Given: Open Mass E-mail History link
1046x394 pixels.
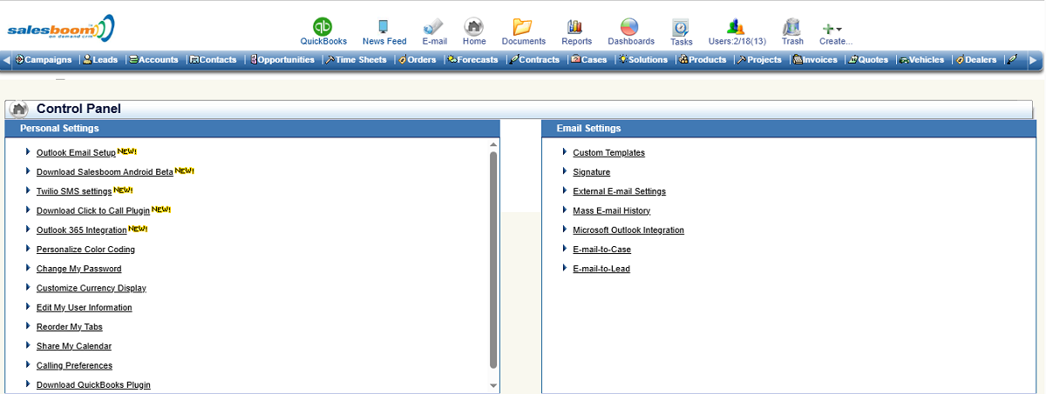Looking at the screenshot, I should coord(612,210).
